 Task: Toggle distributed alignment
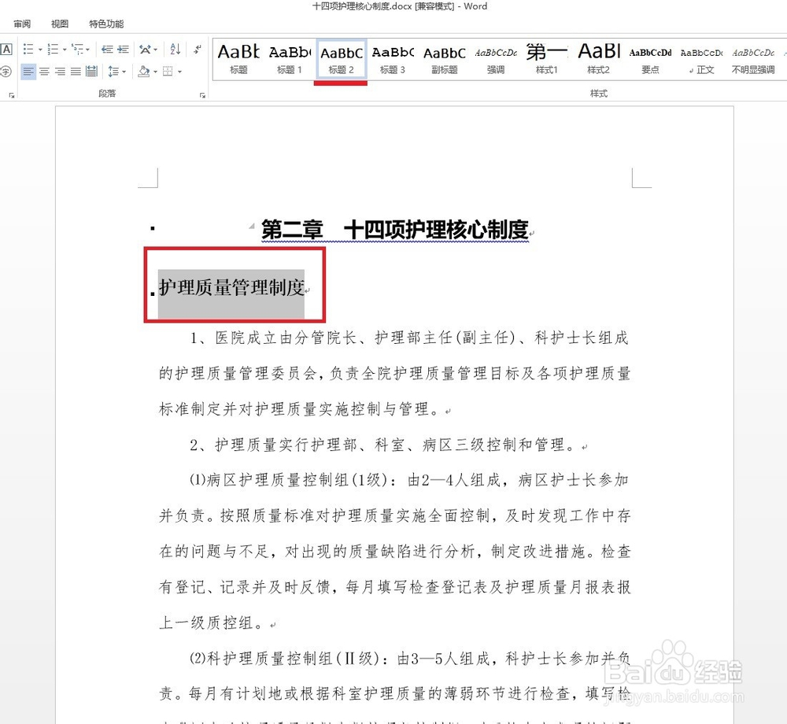click(91, 72)
